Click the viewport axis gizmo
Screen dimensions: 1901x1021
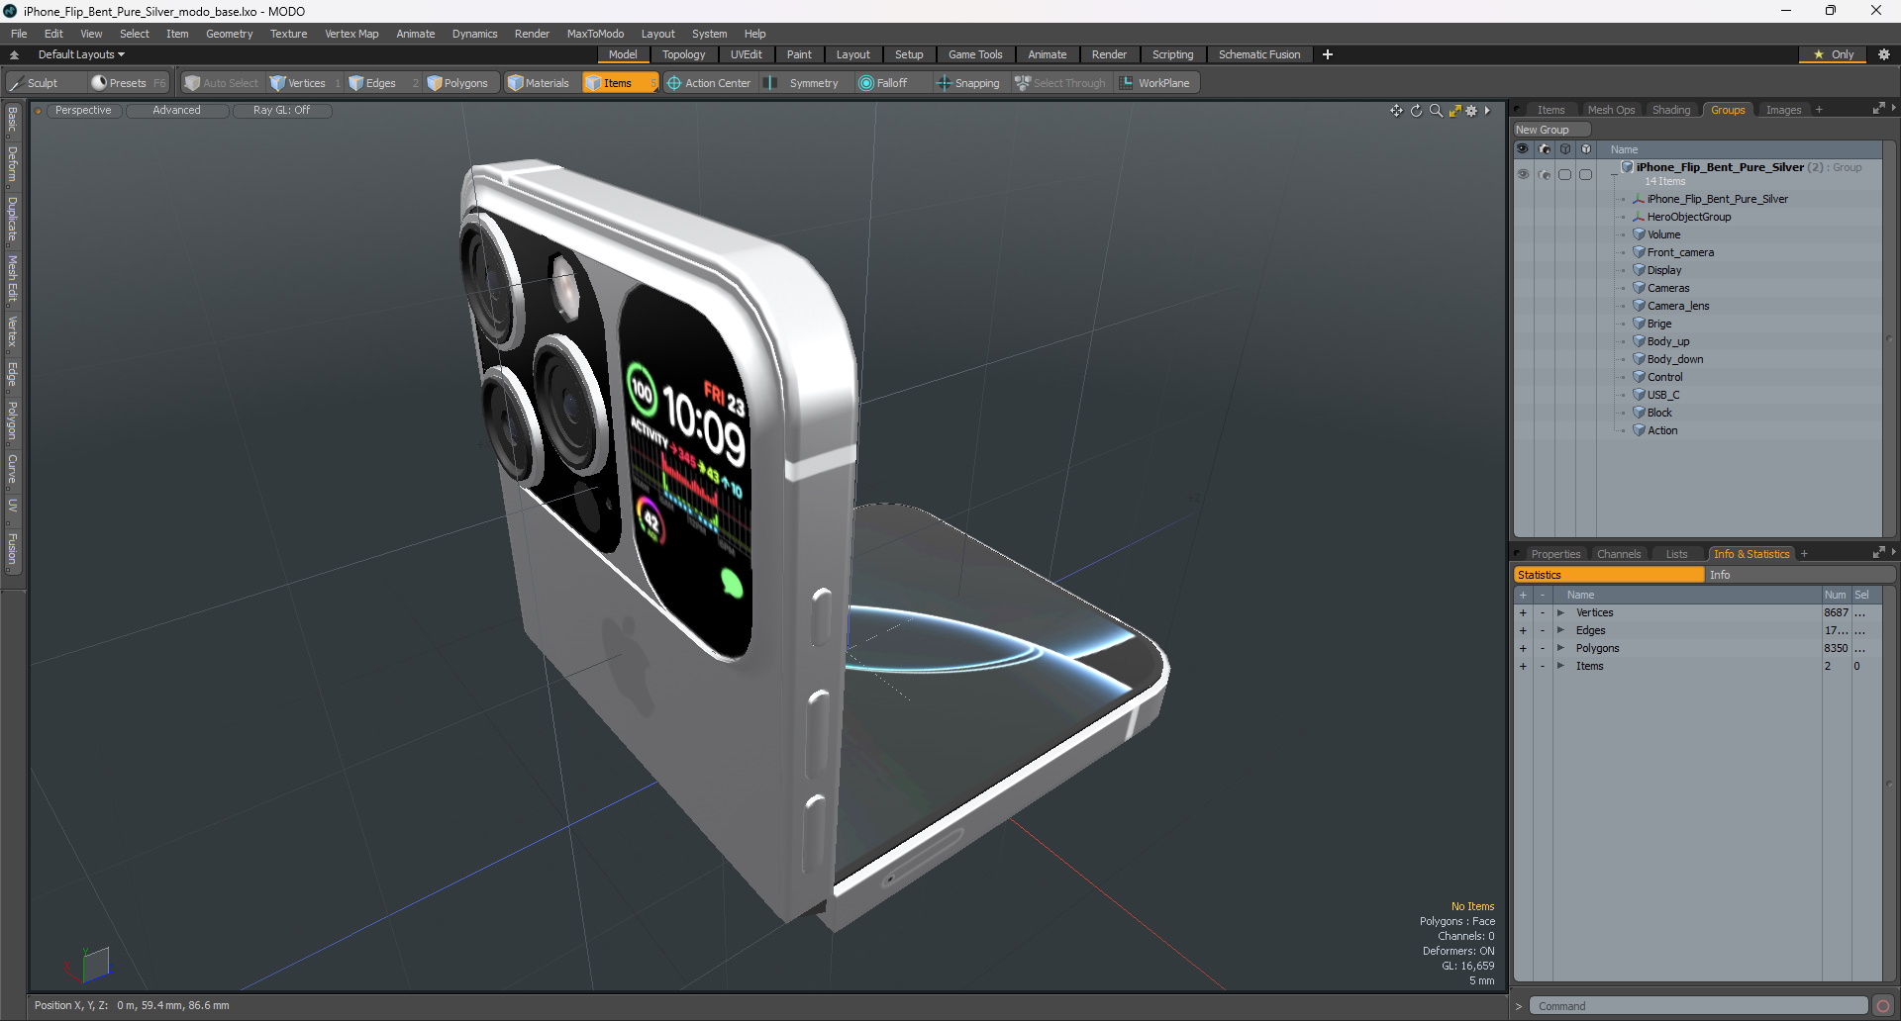click(89, 964)
